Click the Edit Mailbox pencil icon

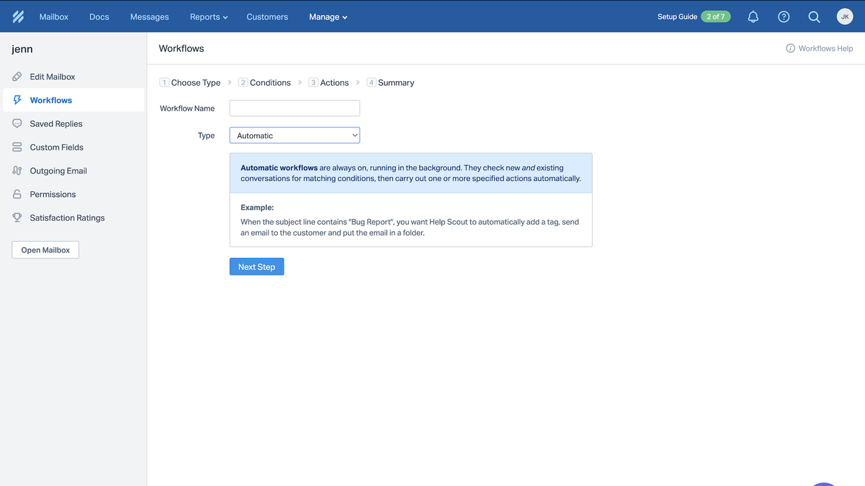(x=18, y=77)
